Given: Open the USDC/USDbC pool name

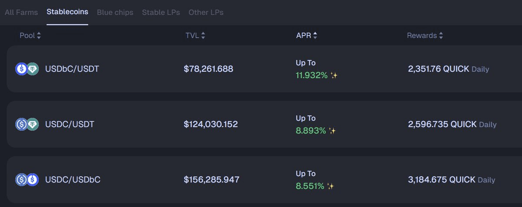Looking at the screenshot, I should [73, 179].
